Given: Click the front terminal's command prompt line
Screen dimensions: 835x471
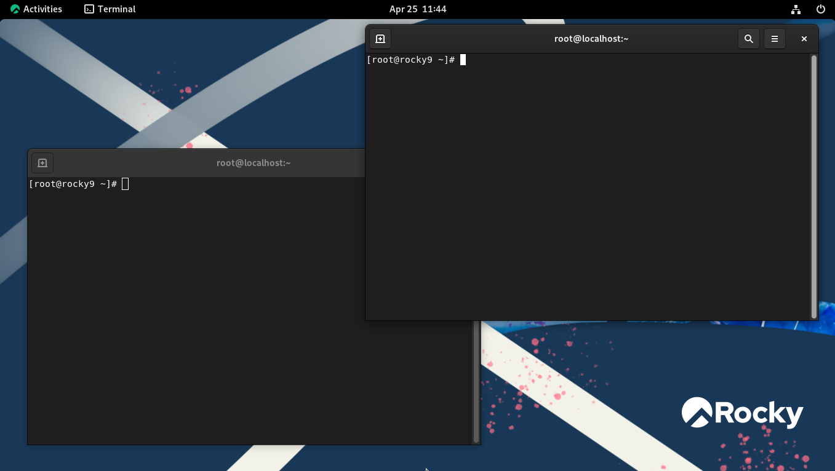Looking at the screenshot, I should pos(410,60).
